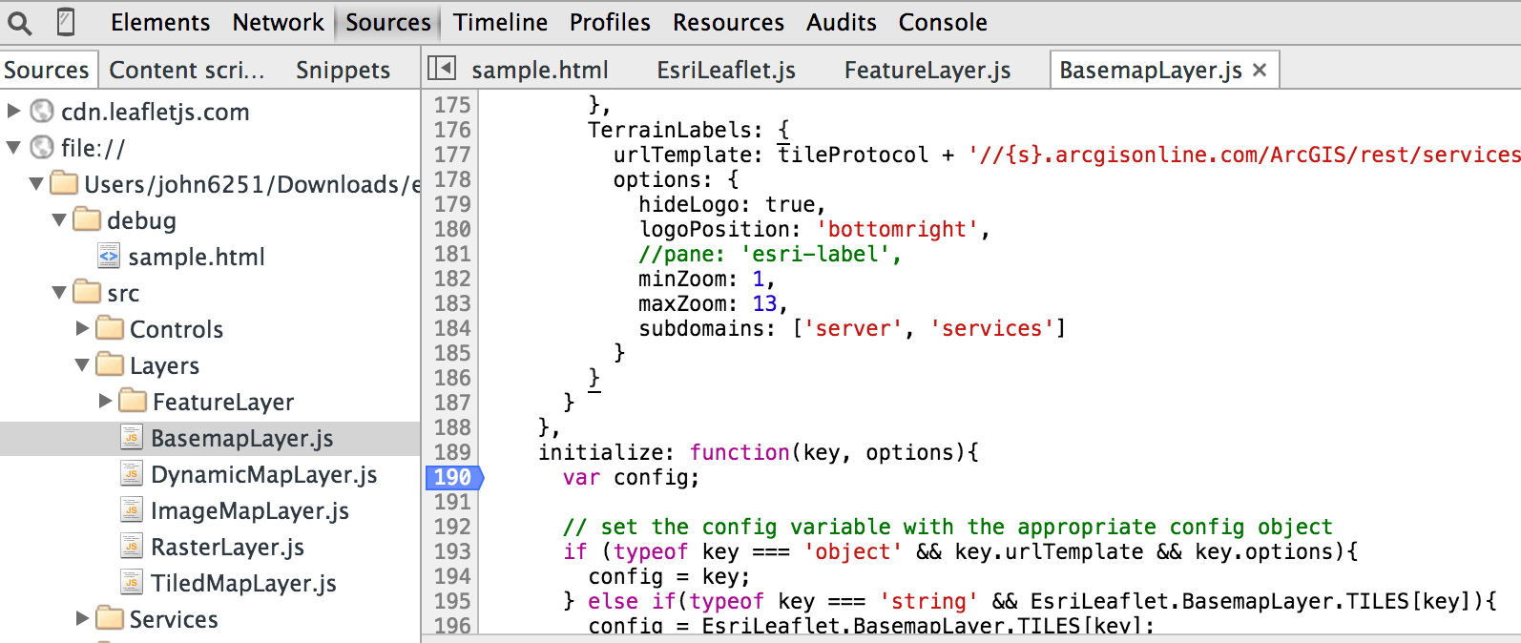Click 'bottomright' string in code
The height and width of the screenshot is (643, 1521).
pyautogui.click(x=896, y=229)
